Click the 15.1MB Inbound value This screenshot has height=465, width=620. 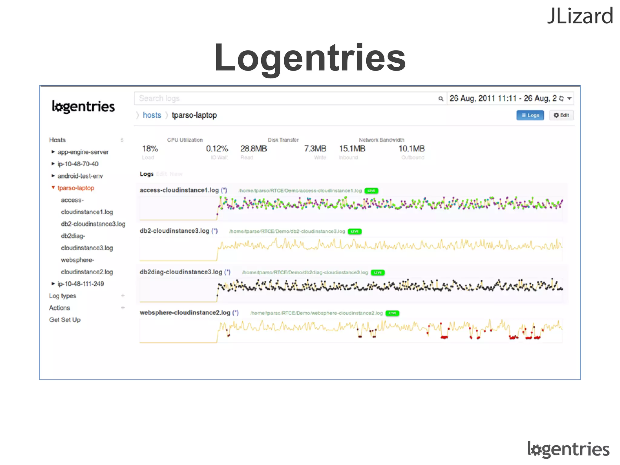[x=352, y=149]
